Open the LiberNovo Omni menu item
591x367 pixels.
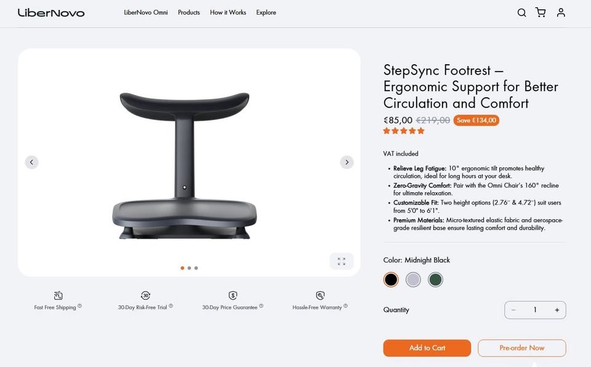(x=146, y=12)
